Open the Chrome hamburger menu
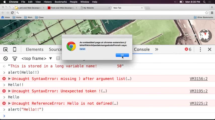This screenshot has width=215, height=120. (x=212, y=13)
